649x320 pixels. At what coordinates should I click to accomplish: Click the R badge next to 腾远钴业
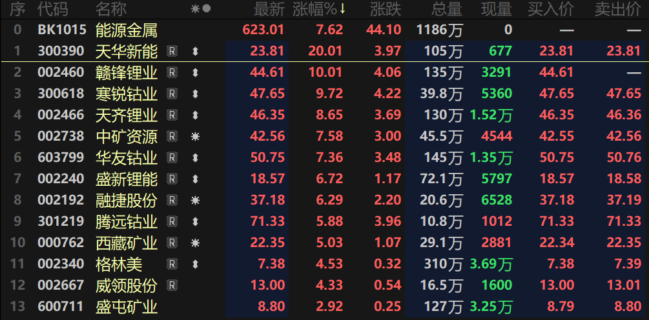click(172, 222)
